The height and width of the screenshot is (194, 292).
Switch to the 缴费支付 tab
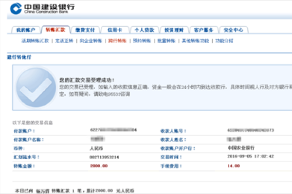85,30
